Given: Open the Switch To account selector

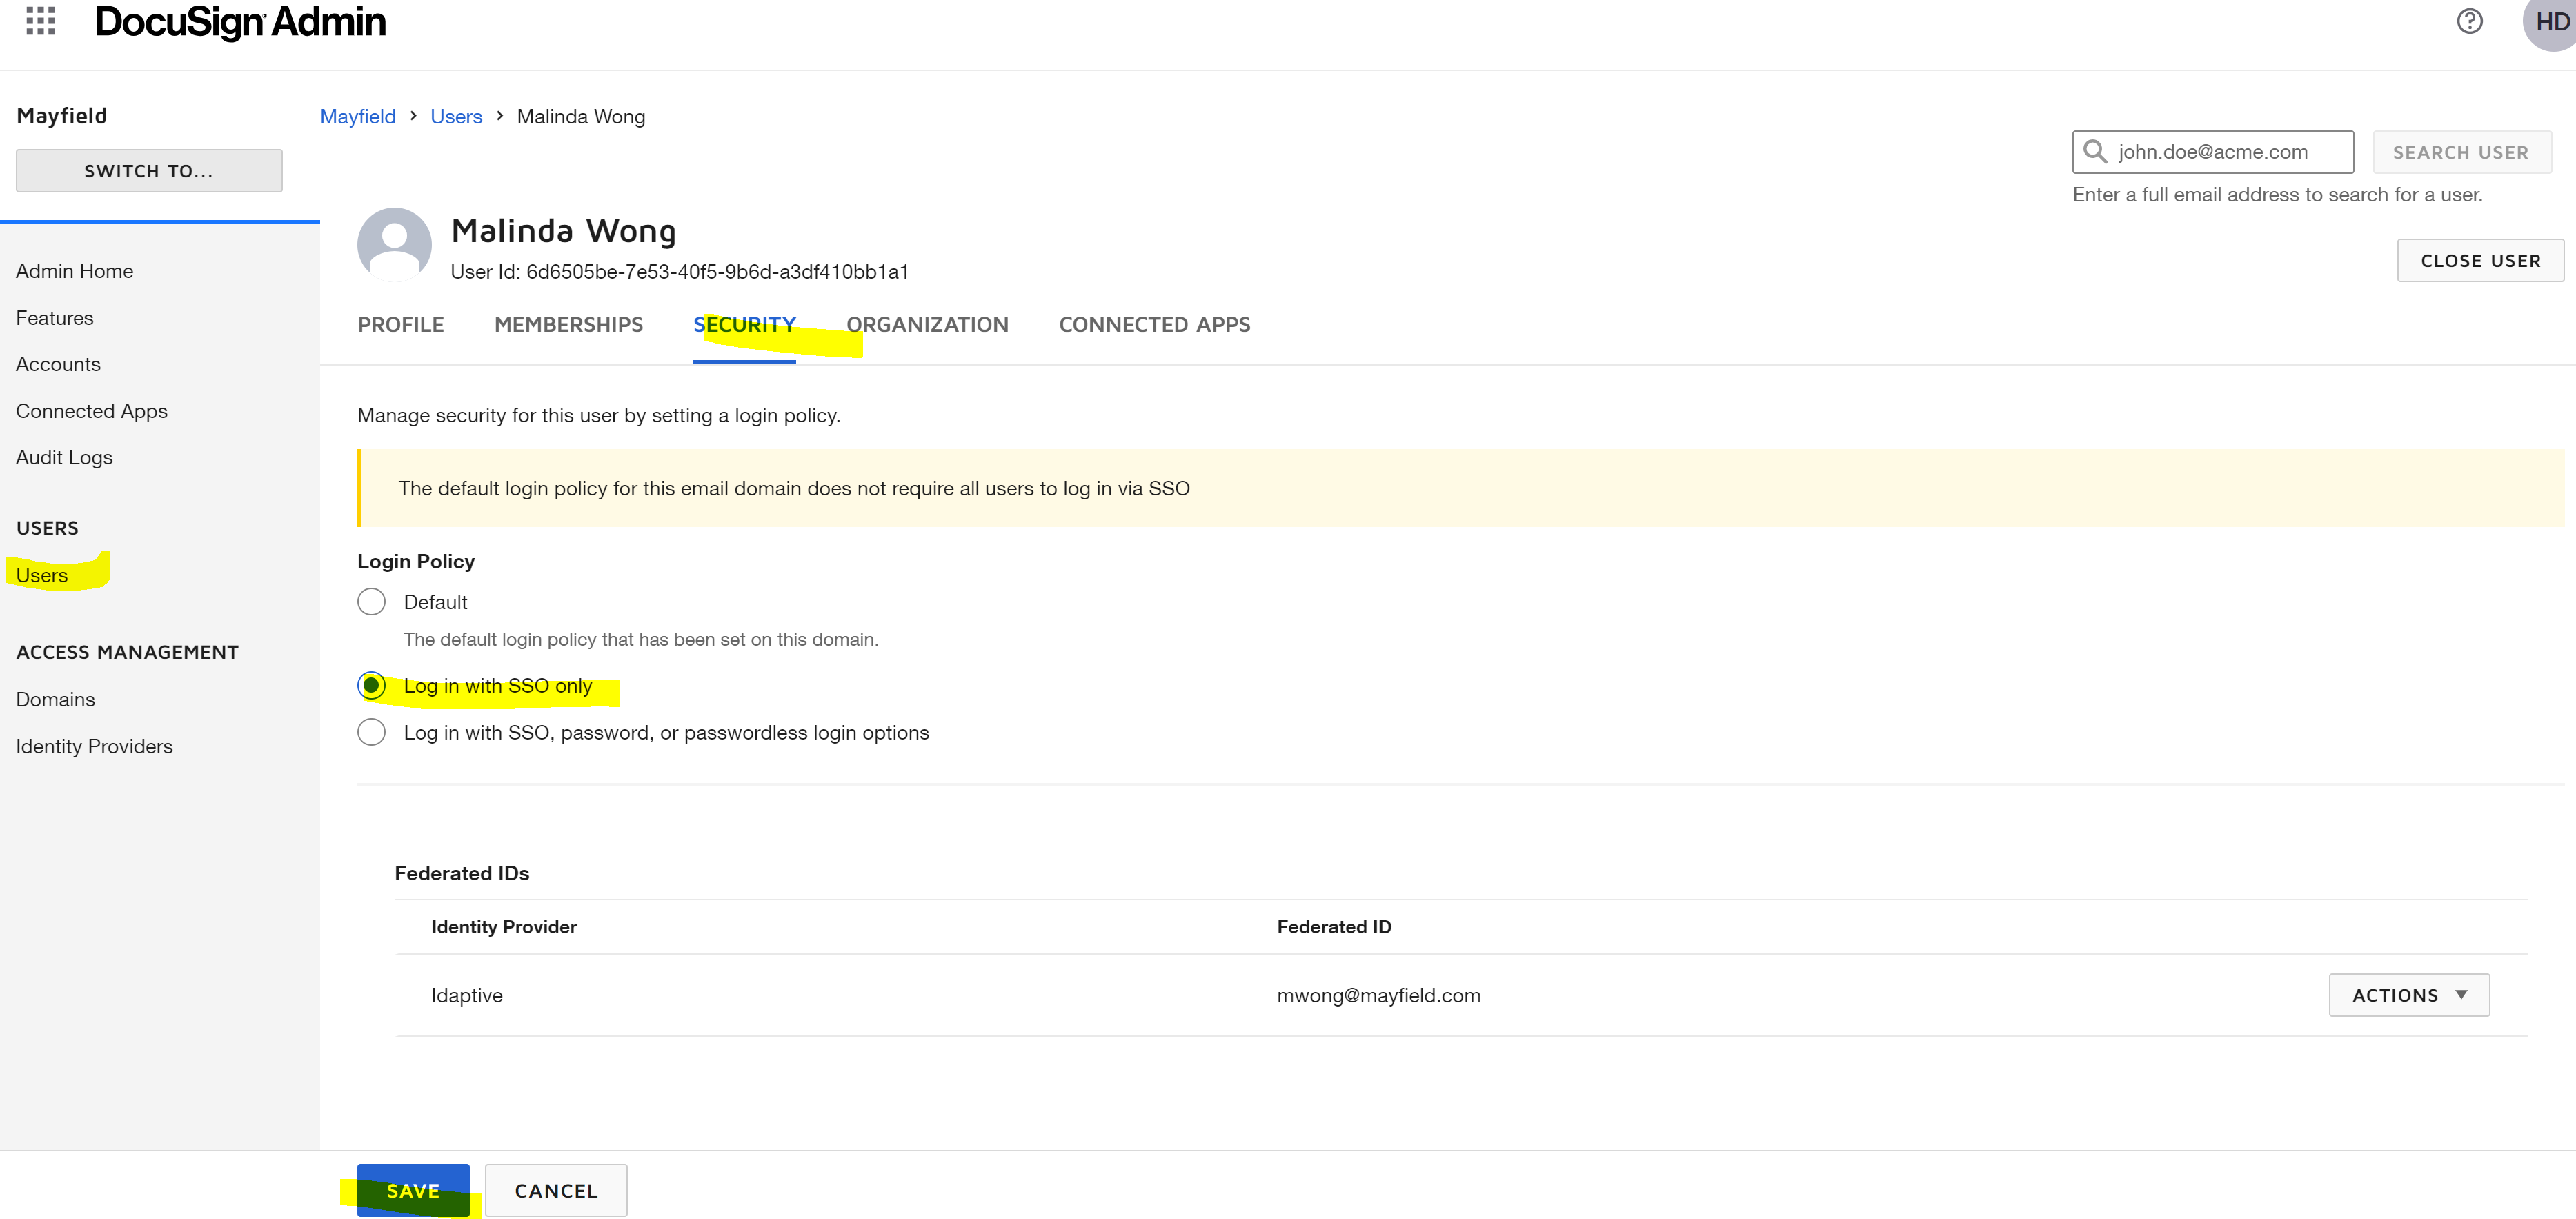Looking at the screenshot, I should coord(149,171).
